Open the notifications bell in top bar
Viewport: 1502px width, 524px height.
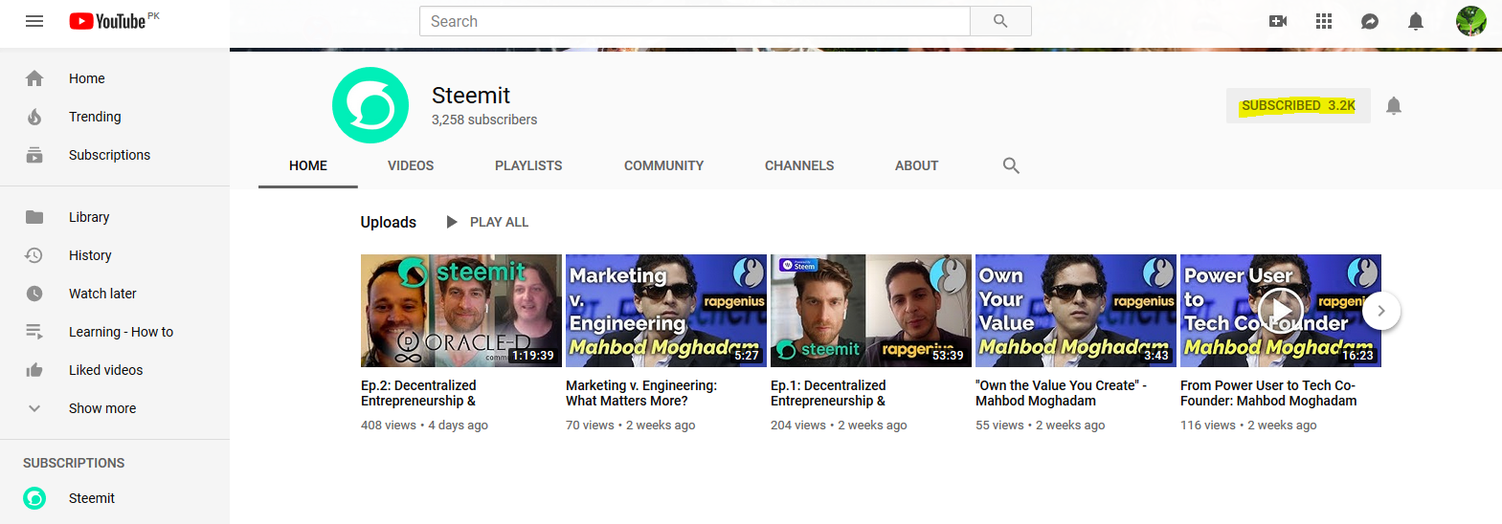(1416, 21)
